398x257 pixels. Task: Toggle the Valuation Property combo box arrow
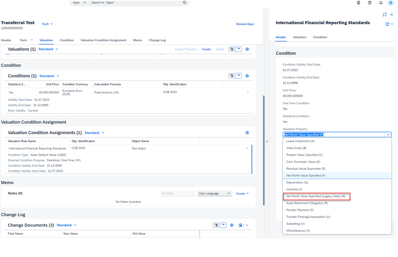coord(388,135)
